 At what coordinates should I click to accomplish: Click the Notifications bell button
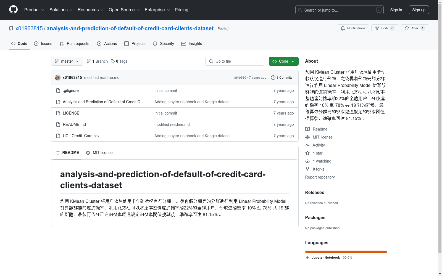(x=353, y=28)
